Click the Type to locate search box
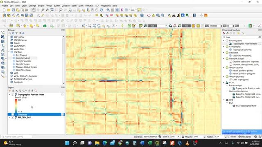This screenshot has width=262, height=147. coord(16,137)
